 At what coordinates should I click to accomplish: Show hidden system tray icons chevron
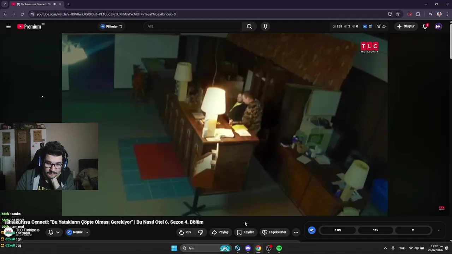(x=385, y=248)
